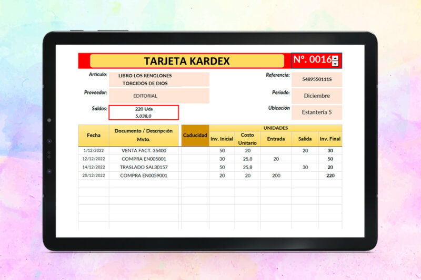421x280 pixels.
Task: Click the Entrada column header
Action: coord(276,139)
